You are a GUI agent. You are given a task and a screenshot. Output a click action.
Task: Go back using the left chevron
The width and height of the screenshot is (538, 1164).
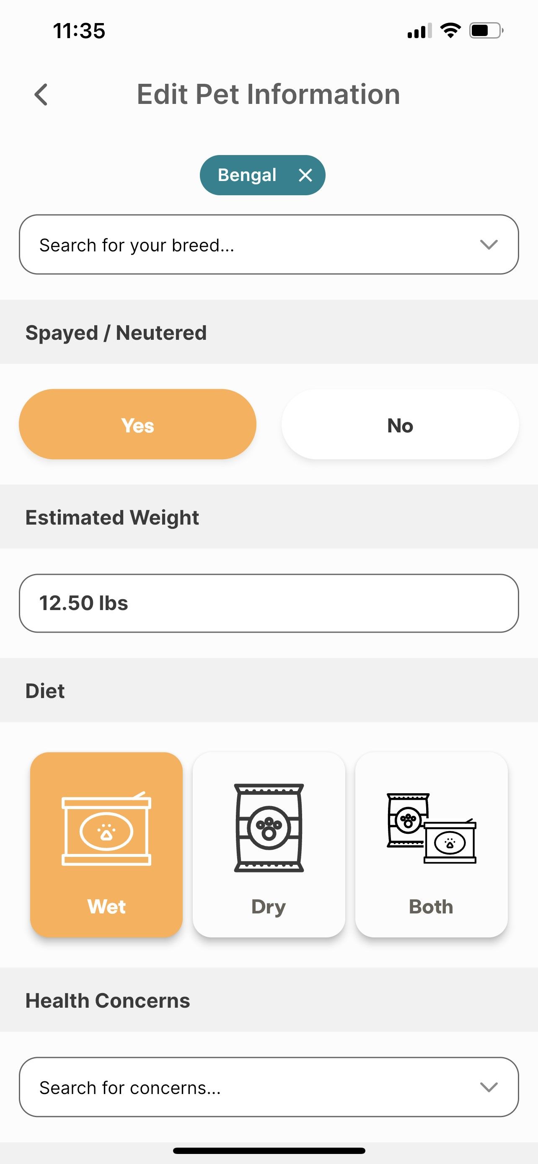[x=41, y=95]
